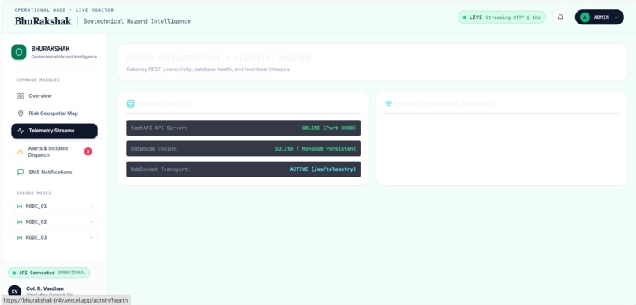Expand the NODE_01 sensor entry

[54, 206]
